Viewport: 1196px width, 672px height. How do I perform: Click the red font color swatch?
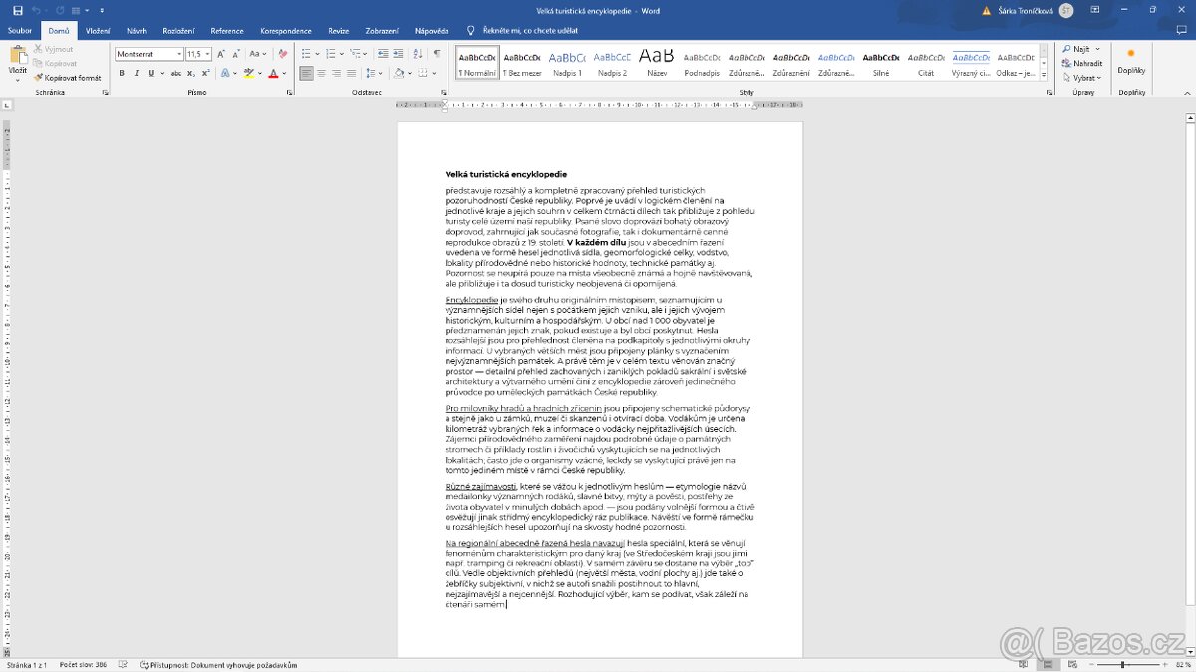click(x=274, y=74)
